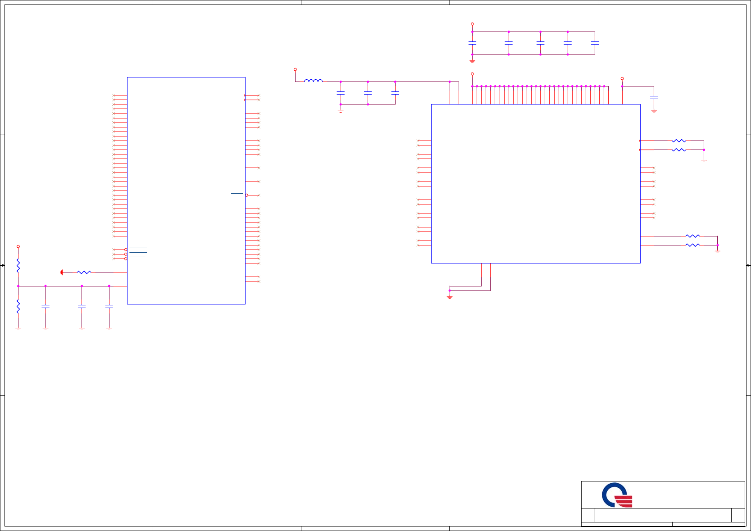Click the empty title field beside the logo
Viewport: 751px width, 531px height.
tap(663, 515)
